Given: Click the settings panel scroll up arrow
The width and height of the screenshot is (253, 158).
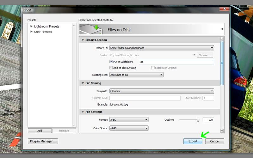Looking at the screenshot, I should 222,39.
